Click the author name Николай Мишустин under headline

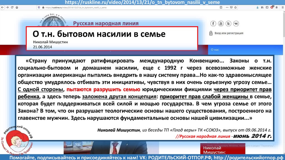pos(50,42)
